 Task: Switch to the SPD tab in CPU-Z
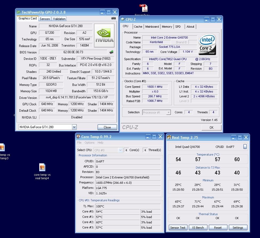point(178,27)
